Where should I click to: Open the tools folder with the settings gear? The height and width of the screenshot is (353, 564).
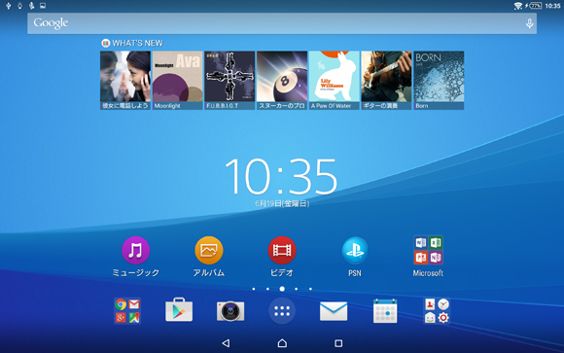coord(437,311)
